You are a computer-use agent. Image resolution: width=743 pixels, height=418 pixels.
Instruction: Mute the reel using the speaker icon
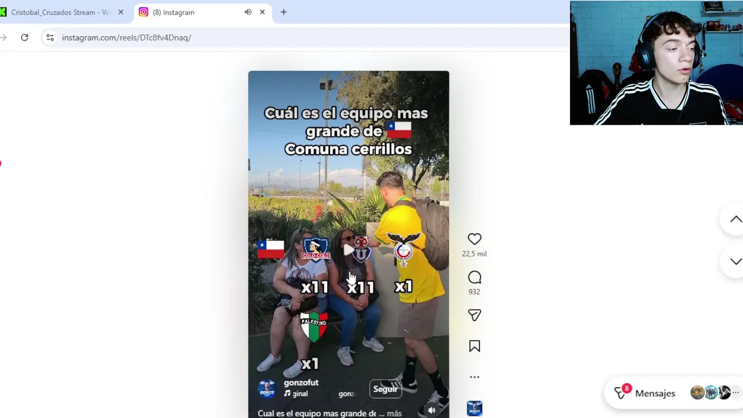[431, 410]
